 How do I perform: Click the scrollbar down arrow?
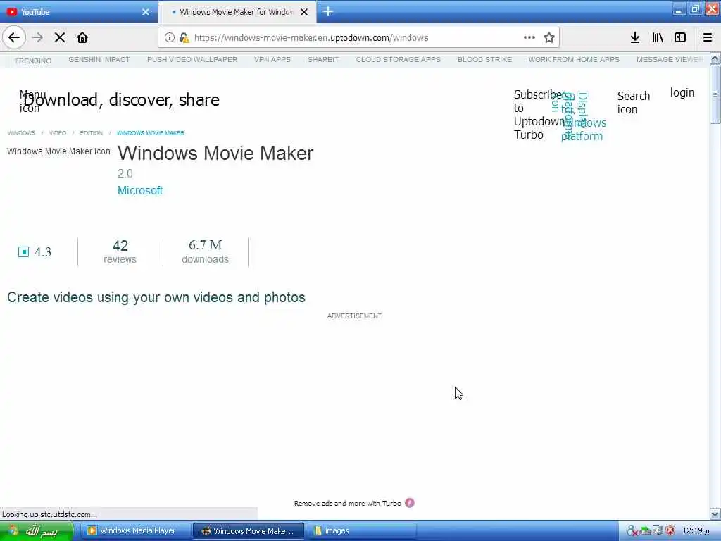tap(715, 514)
